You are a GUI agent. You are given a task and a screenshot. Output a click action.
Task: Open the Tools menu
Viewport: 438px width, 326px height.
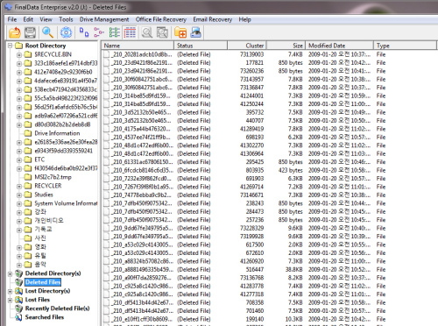click(x=66, y=19)
